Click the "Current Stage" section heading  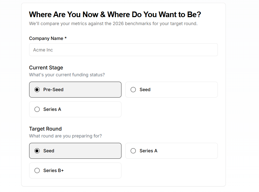[46, 68]
